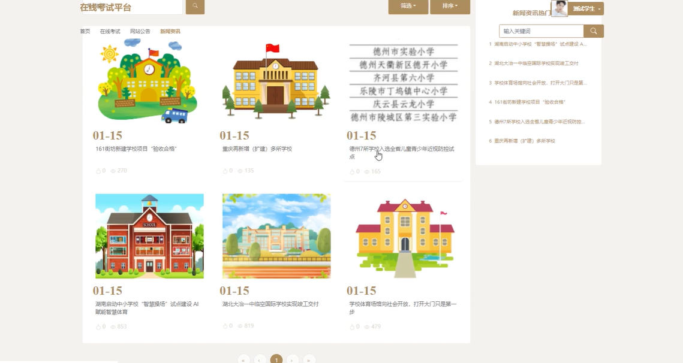Image resolution: width=683 pixels, height=363 pixels.
Task: Open the 筛选 filter dropdown
Action: pyautogui.click(x=408, y=6)
